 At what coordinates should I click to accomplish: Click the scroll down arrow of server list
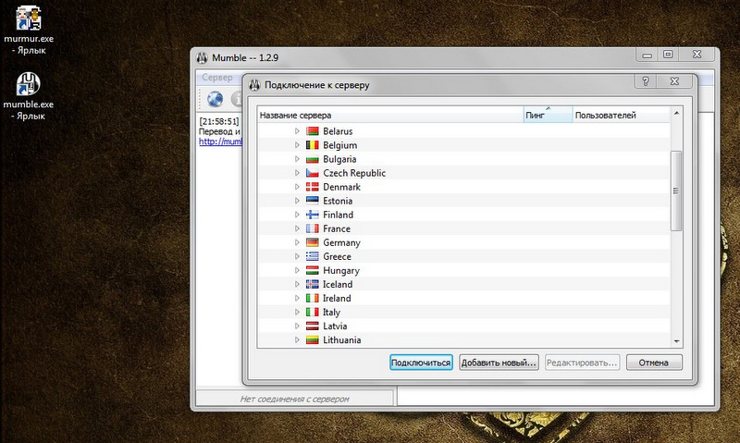tap(676, 341)
